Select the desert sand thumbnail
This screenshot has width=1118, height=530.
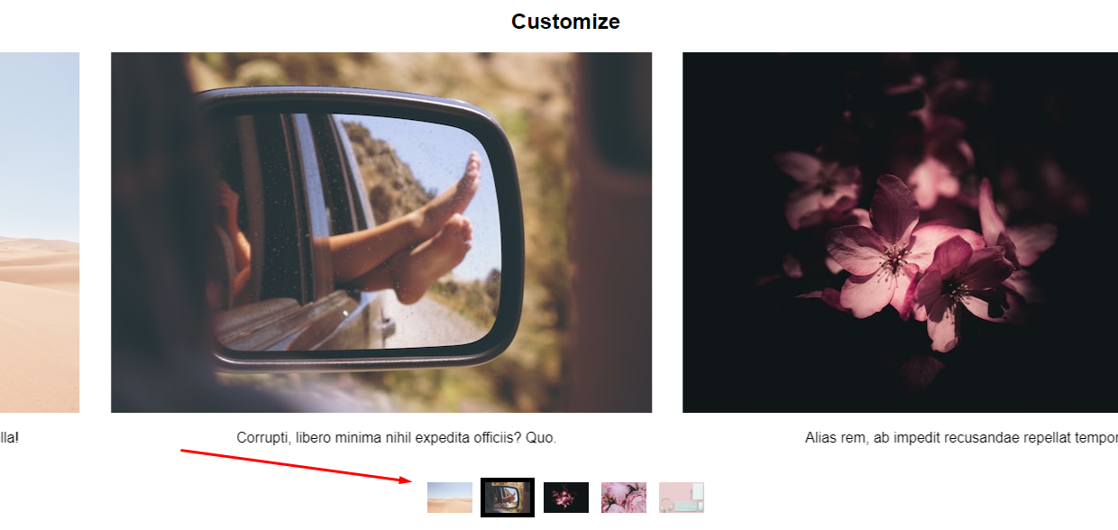click(450, 498)
